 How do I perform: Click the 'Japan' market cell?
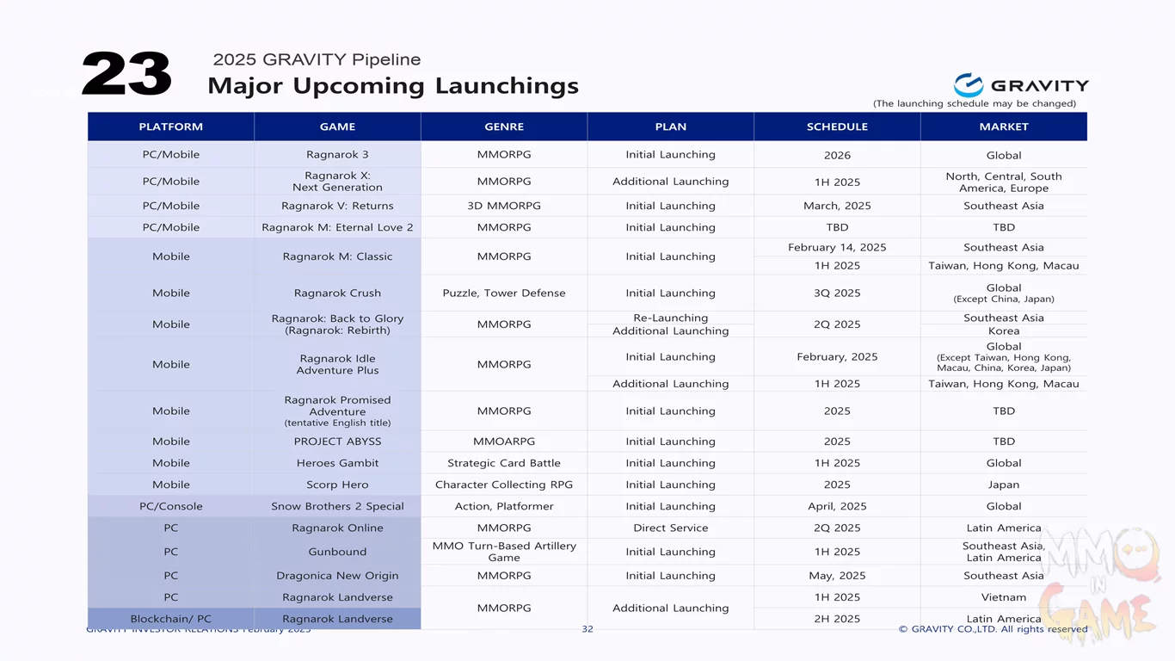[x=1004, y=485]
